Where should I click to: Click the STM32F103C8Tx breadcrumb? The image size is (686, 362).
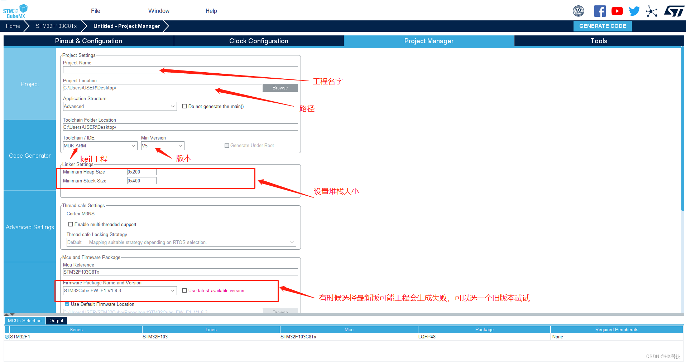(56, 26)
